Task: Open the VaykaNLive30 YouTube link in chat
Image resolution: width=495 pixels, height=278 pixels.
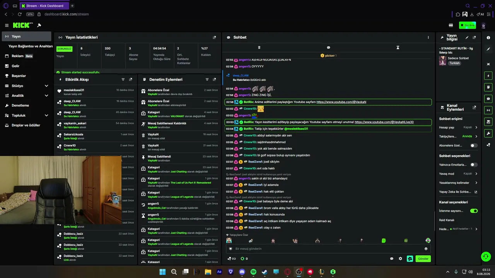Action: (384, 122)
